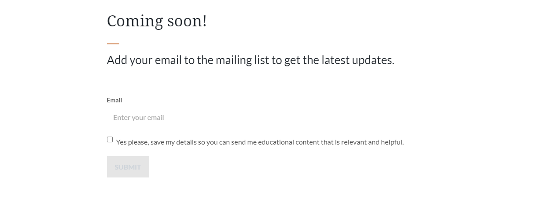The height and width of the screenshot is (199, 534).
Task: Enable consent for educational content emails
Action: pyautogui.click(x=110, y=139)
